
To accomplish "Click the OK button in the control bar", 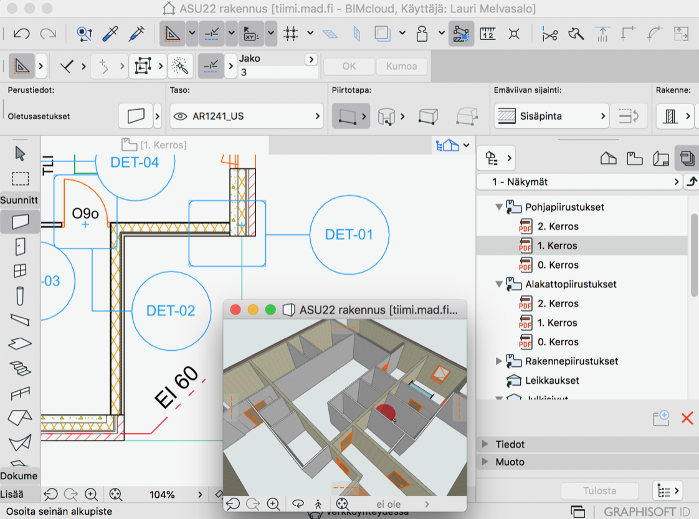I will point(349,66).
